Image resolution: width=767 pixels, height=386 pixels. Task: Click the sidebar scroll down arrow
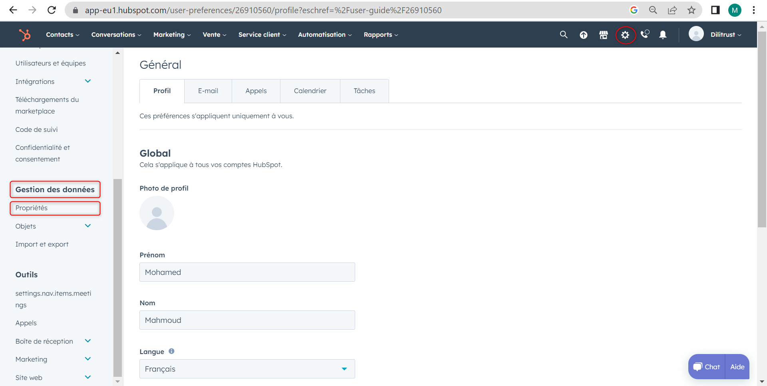[117, 381]
